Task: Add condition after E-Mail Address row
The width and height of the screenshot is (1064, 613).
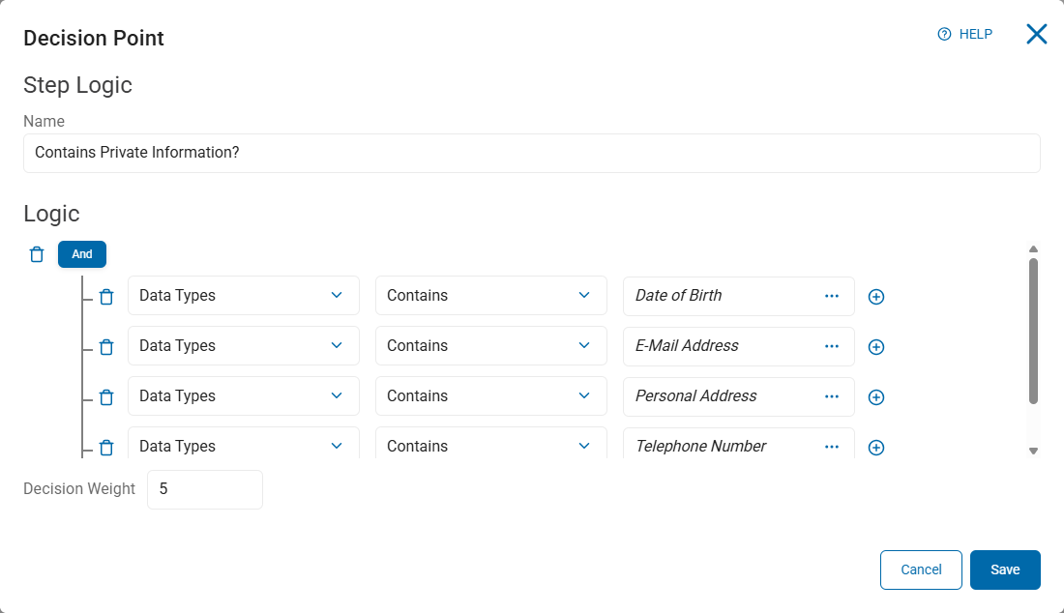Action: click(876, 347)
